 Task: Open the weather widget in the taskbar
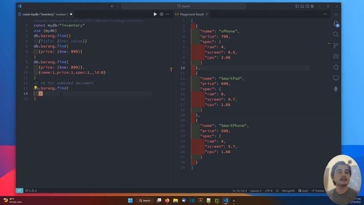click(x=13, y=200)
